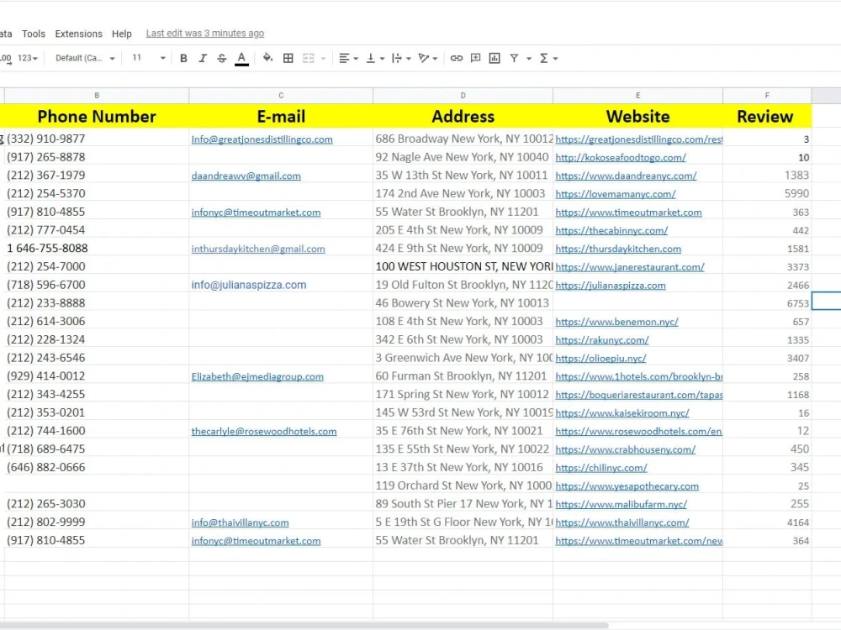841x630 pixels.
Task: Click the increase decimal places icon
Action: (x=5, y=58)
